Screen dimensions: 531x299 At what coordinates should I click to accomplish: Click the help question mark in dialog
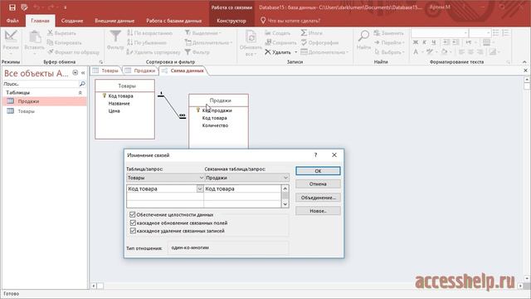pos(315,155)
